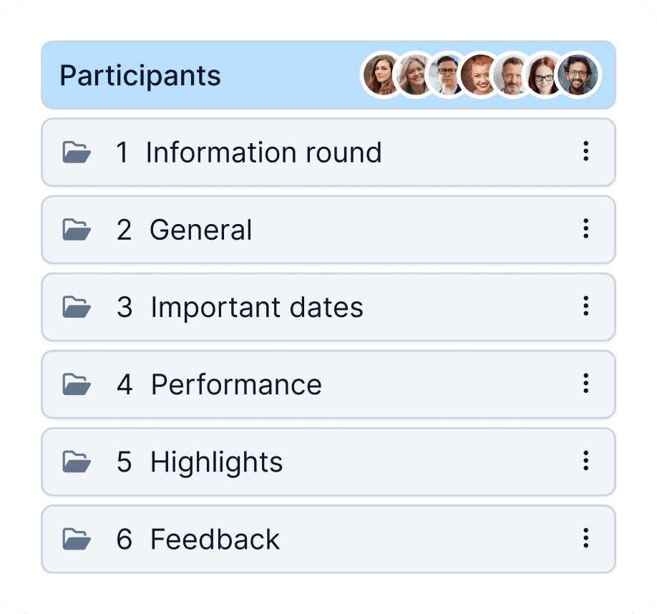Image resolution: width=657 pixels, height=614 pixels.
Task: Open the three-dot menu for Important dates
Action: point(585,306)
